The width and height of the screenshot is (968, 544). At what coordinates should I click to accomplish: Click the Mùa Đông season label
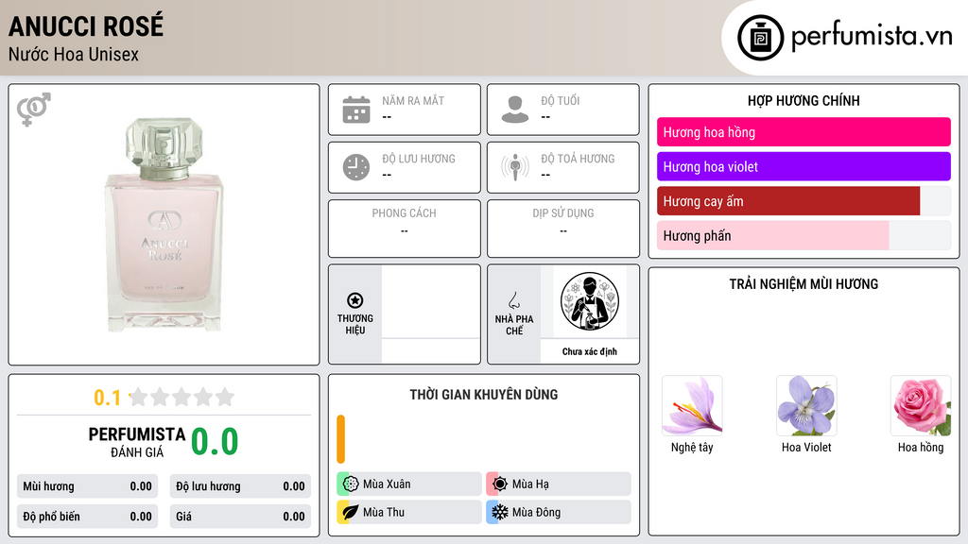(537, 512)
